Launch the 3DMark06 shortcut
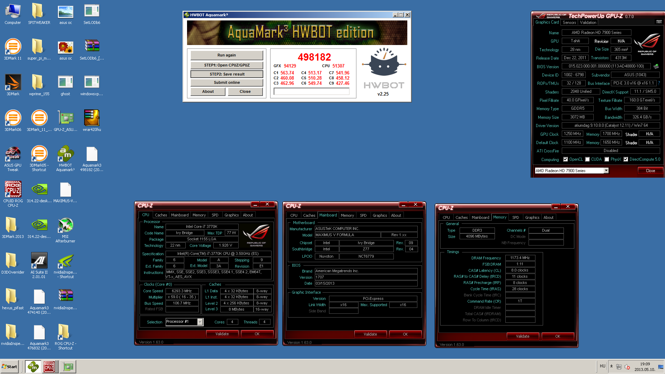Image resolution: width=665 pixels, height=374 pixels. (13, 121)
